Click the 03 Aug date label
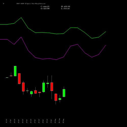Image resolution: width=127 pixels, height=127 pixels. (x=55, y=121)
